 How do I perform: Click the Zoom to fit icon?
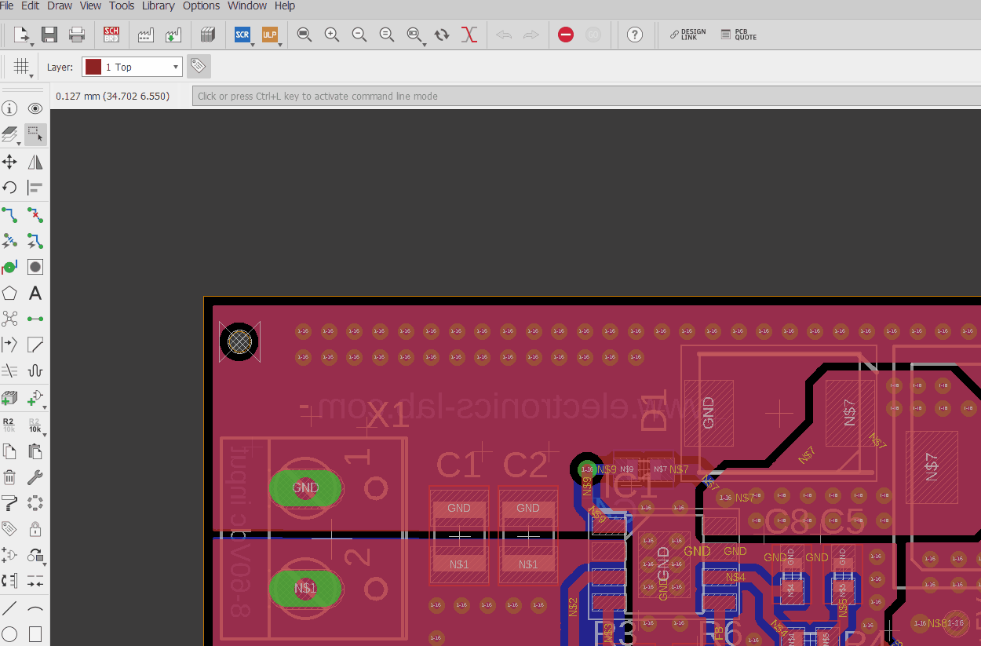(305, 35)
